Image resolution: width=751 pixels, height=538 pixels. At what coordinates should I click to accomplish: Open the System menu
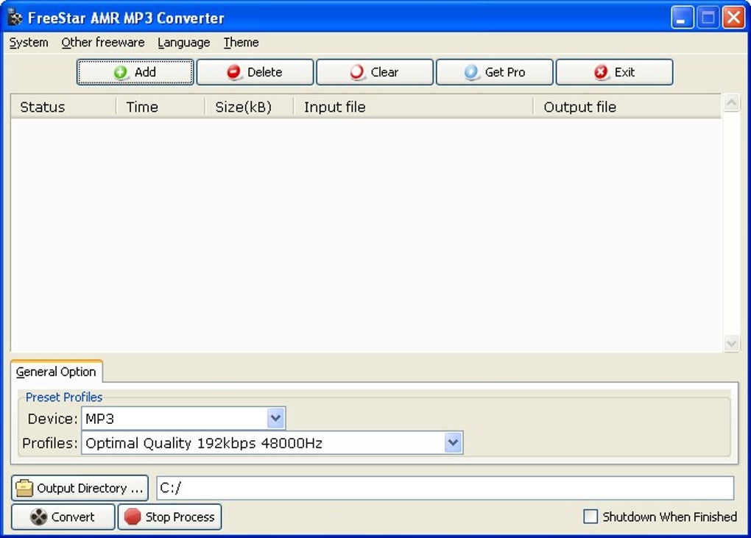pyautogui.click(x=29, y=43)
